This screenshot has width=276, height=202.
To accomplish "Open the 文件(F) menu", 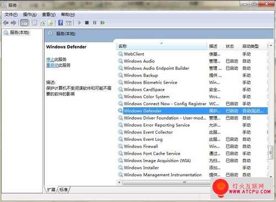I will [11, 15].
